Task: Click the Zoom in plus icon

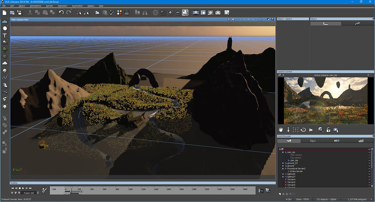Action: pyautogui.click(x=170, y=13)
